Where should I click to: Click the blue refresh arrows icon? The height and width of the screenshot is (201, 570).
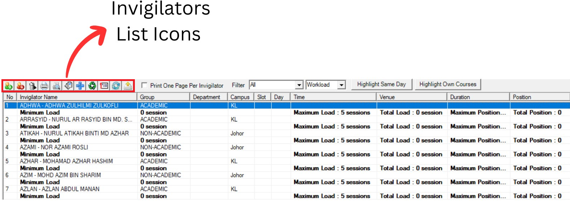[116, 86]
